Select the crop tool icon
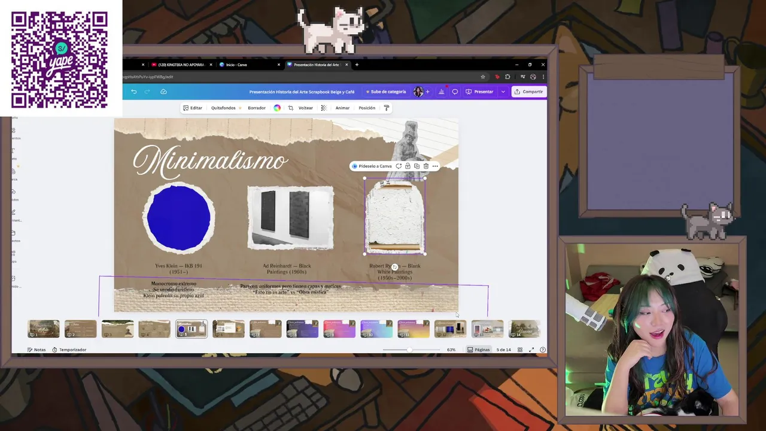 [x=290, y=108]
